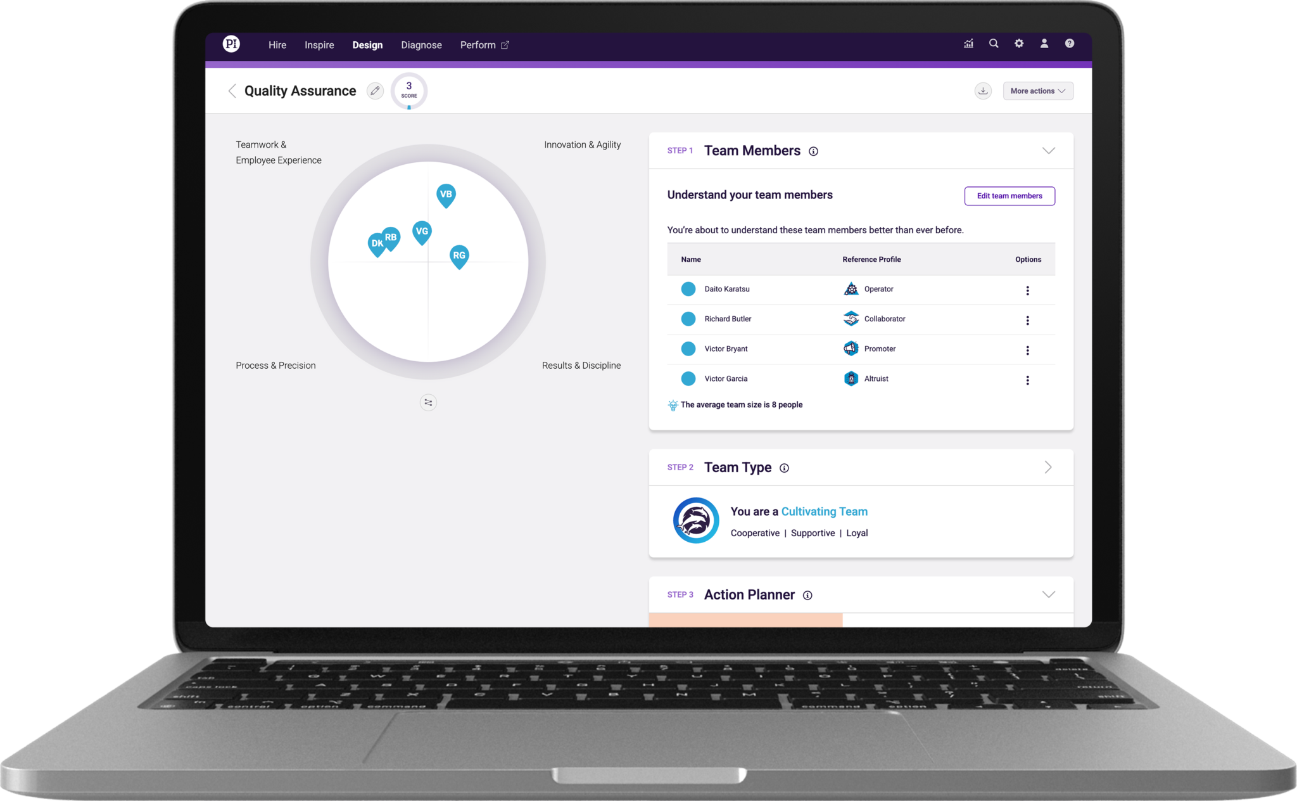Screen dimensions: 1297x801
Task: Open the Hire menu item
Action: coord(277,44)
